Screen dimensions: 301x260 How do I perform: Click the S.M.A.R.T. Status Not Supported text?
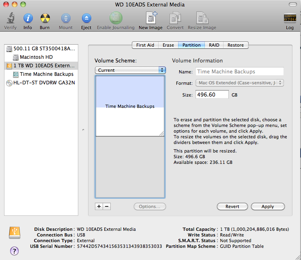(236, 241)
